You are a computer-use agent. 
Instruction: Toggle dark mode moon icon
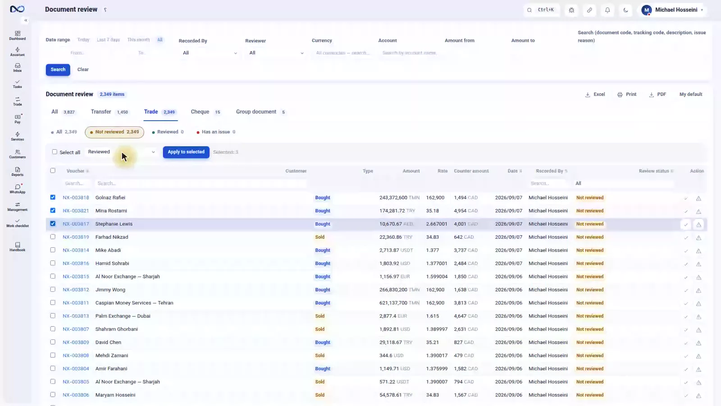tap(625, 10)
